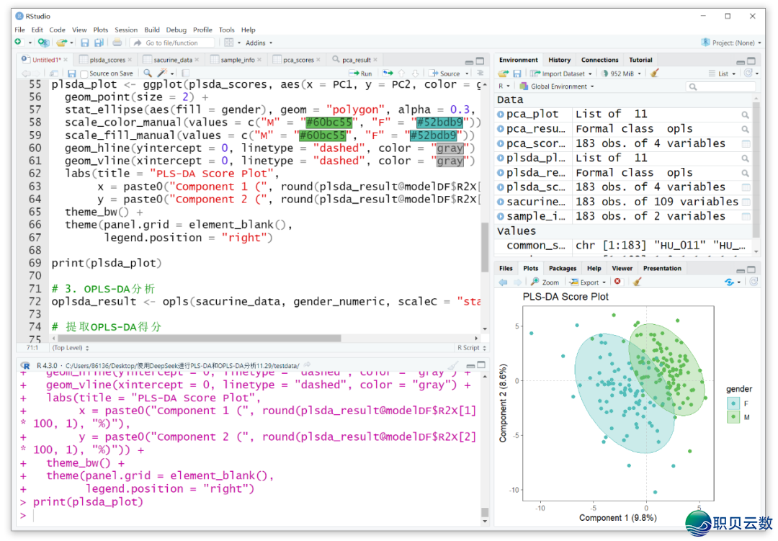Open the Export plot dropdown
The width and height of the screenshot is (778, 541).
[593, 282]
